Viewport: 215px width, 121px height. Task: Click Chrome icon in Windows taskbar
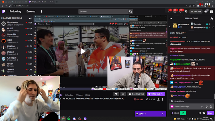(63, 119)
